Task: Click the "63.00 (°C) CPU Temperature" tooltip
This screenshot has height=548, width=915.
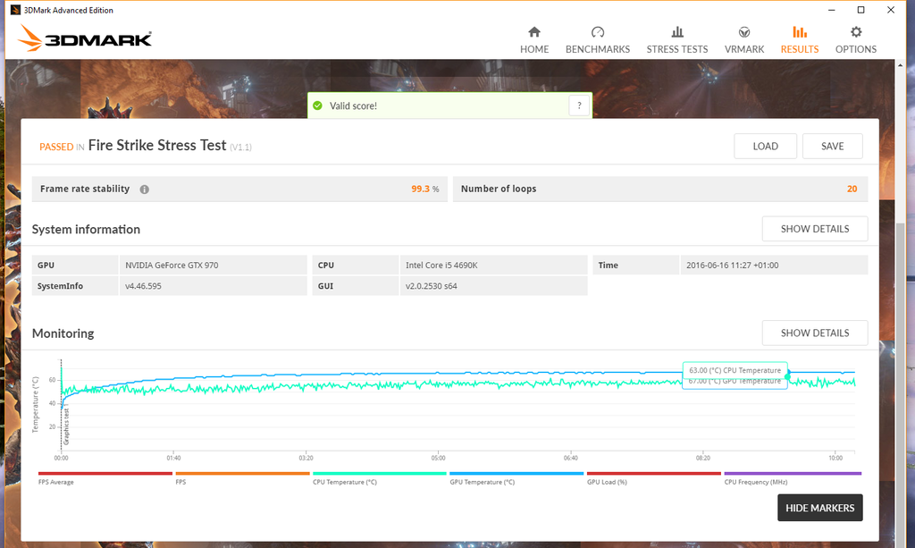Action: [x=735, y=370]
